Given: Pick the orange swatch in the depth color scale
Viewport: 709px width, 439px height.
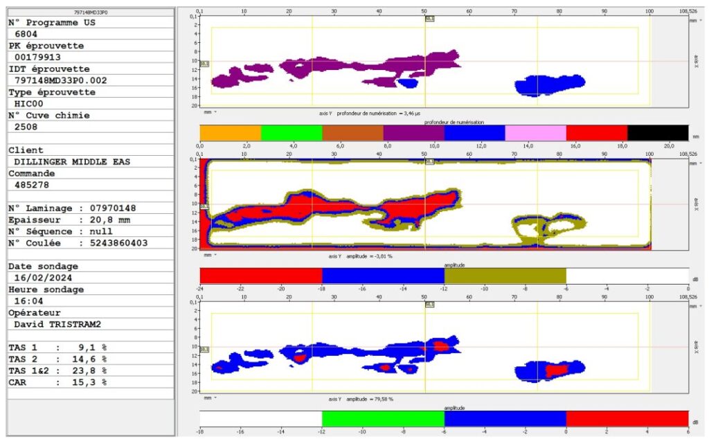Looking at the screenshot, I should 230,133.
